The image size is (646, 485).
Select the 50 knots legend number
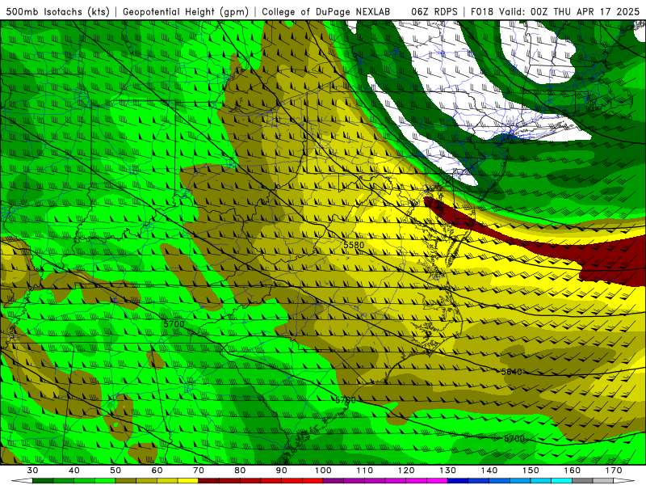pyautogui.click(x=115, y=470)
